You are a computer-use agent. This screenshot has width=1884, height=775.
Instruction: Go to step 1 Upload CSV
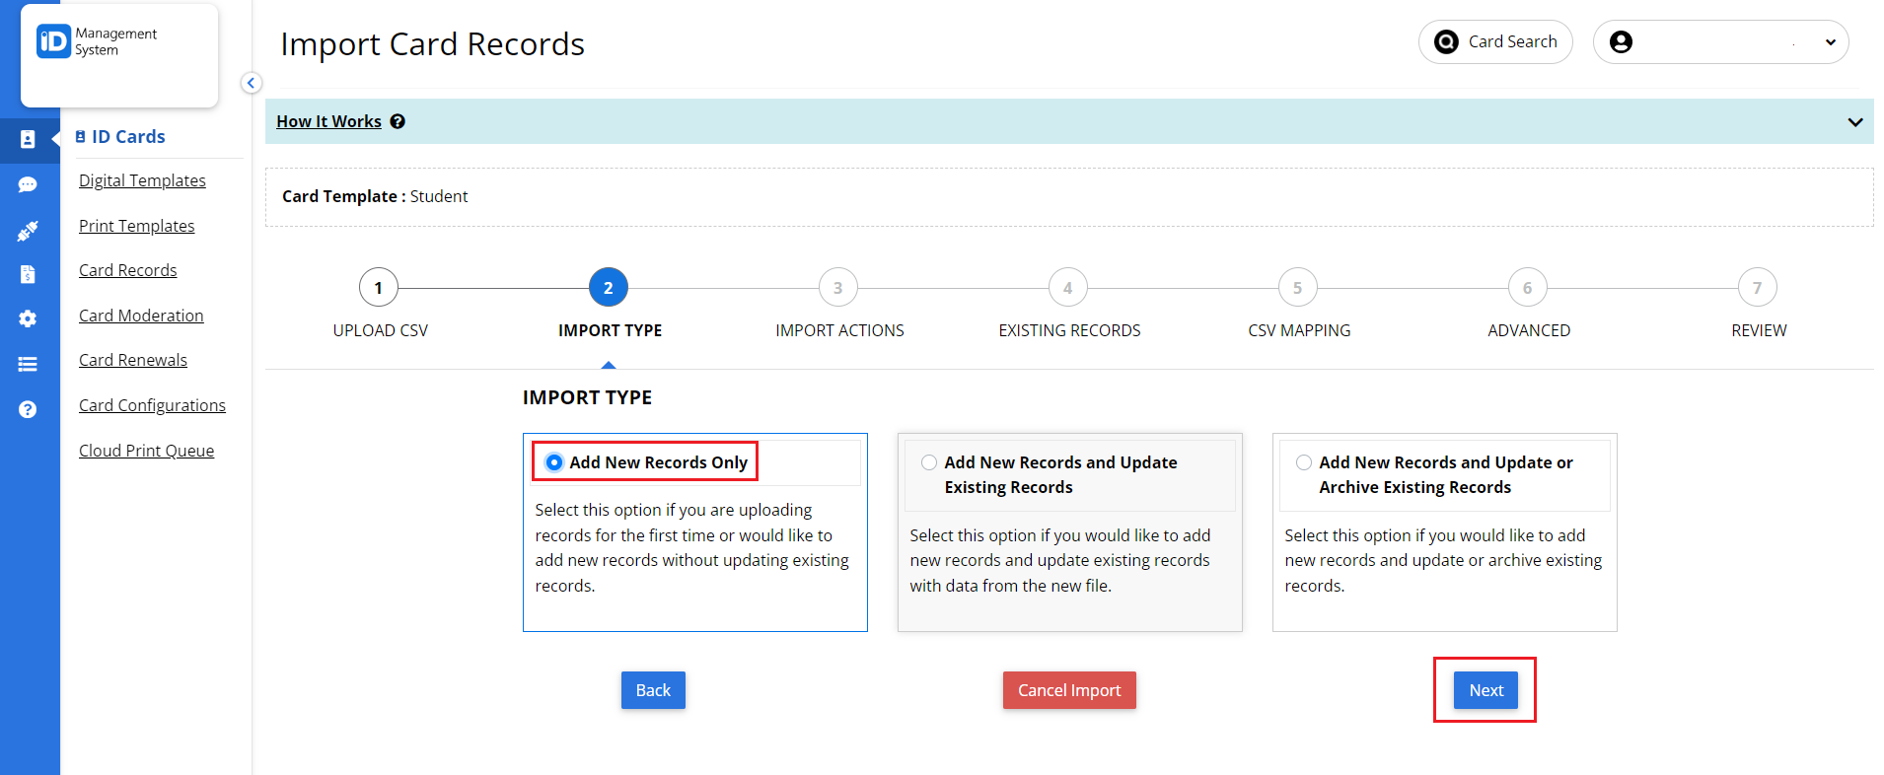379,288
